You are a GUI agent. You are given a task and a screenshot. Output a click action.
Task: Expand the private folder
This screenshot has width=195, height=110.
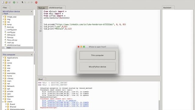3,91
